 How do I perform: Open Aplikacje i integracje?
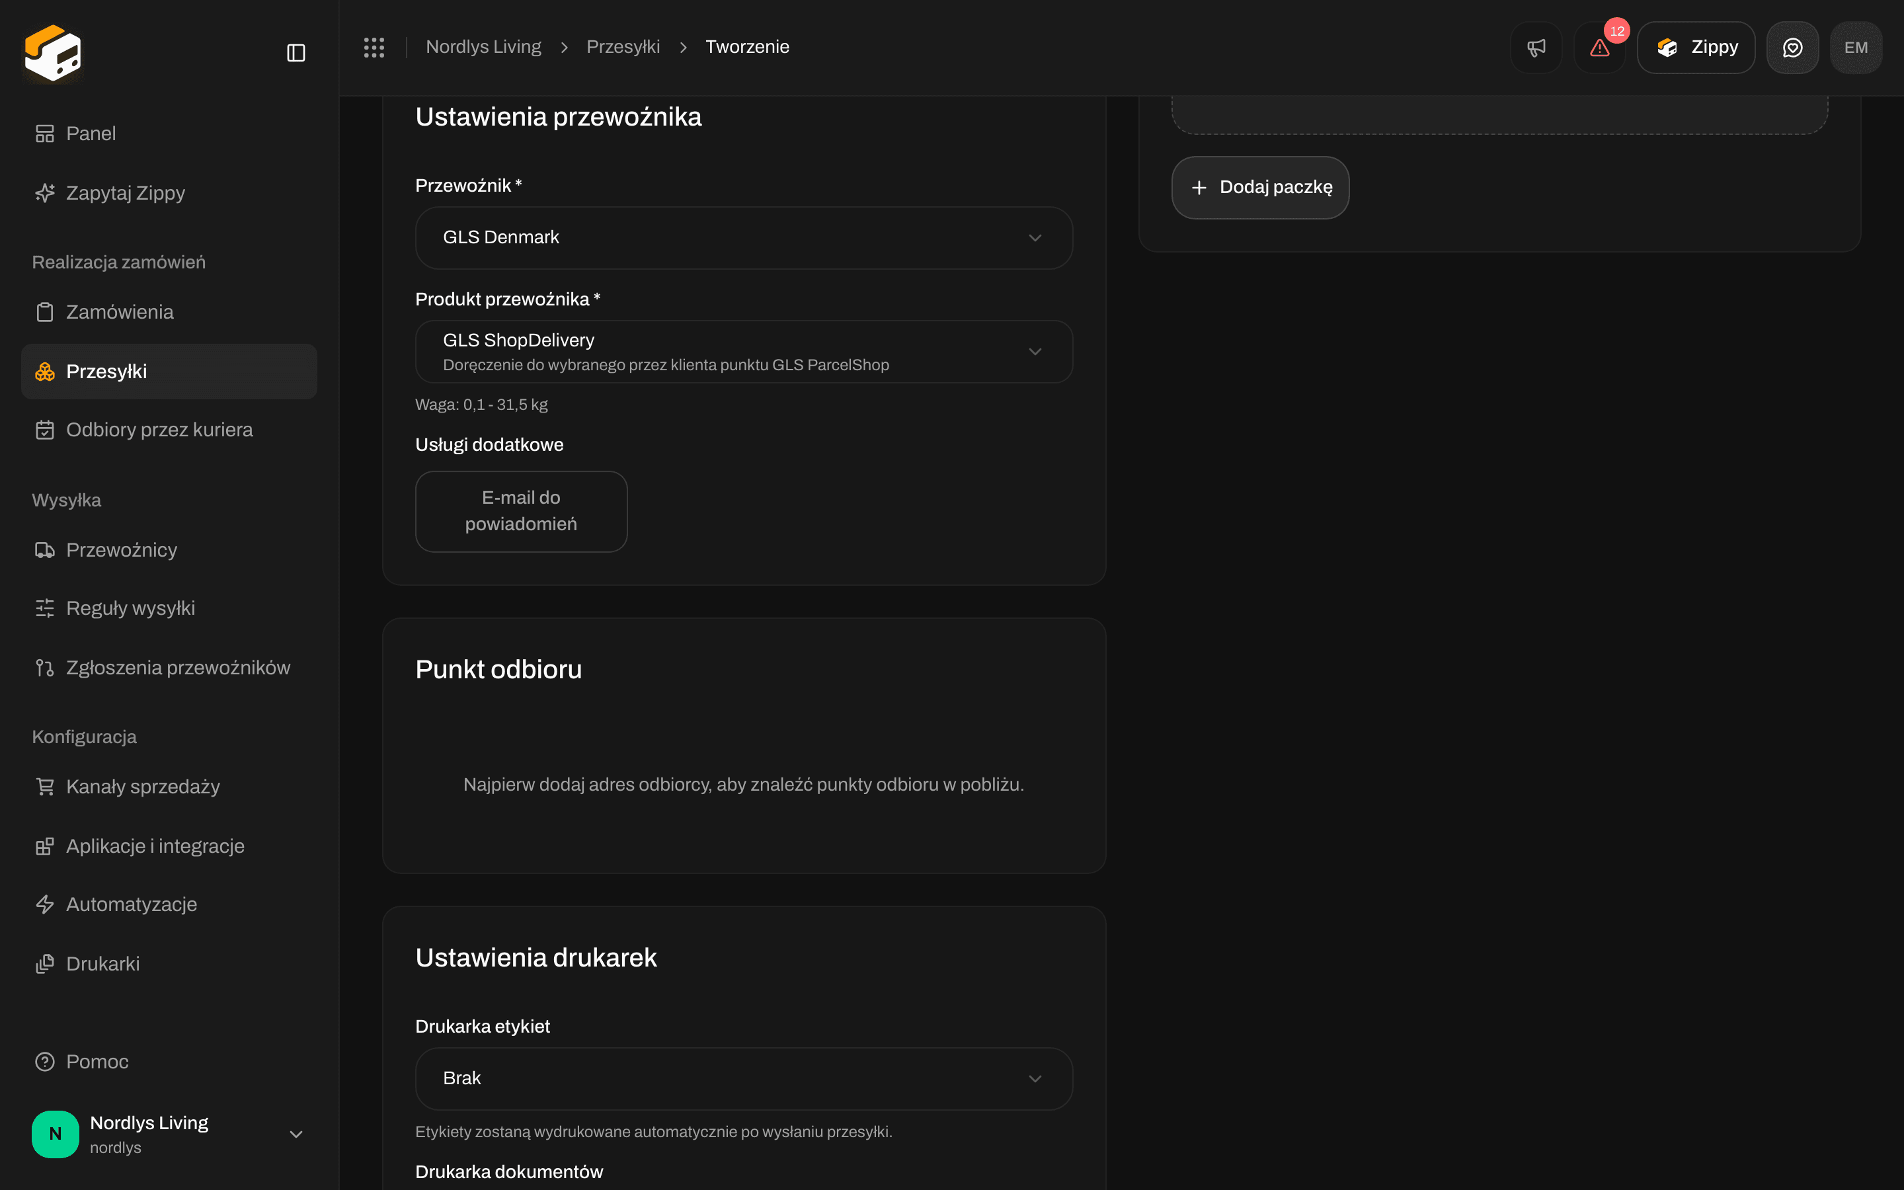click(169, 846)
